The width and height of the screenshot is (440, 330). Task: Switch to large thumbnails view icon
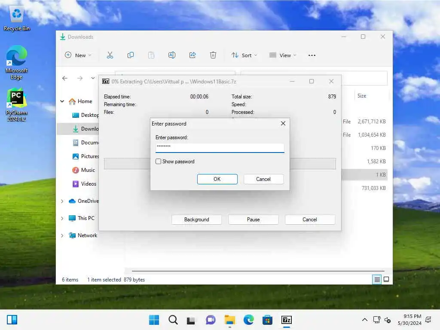386,279
